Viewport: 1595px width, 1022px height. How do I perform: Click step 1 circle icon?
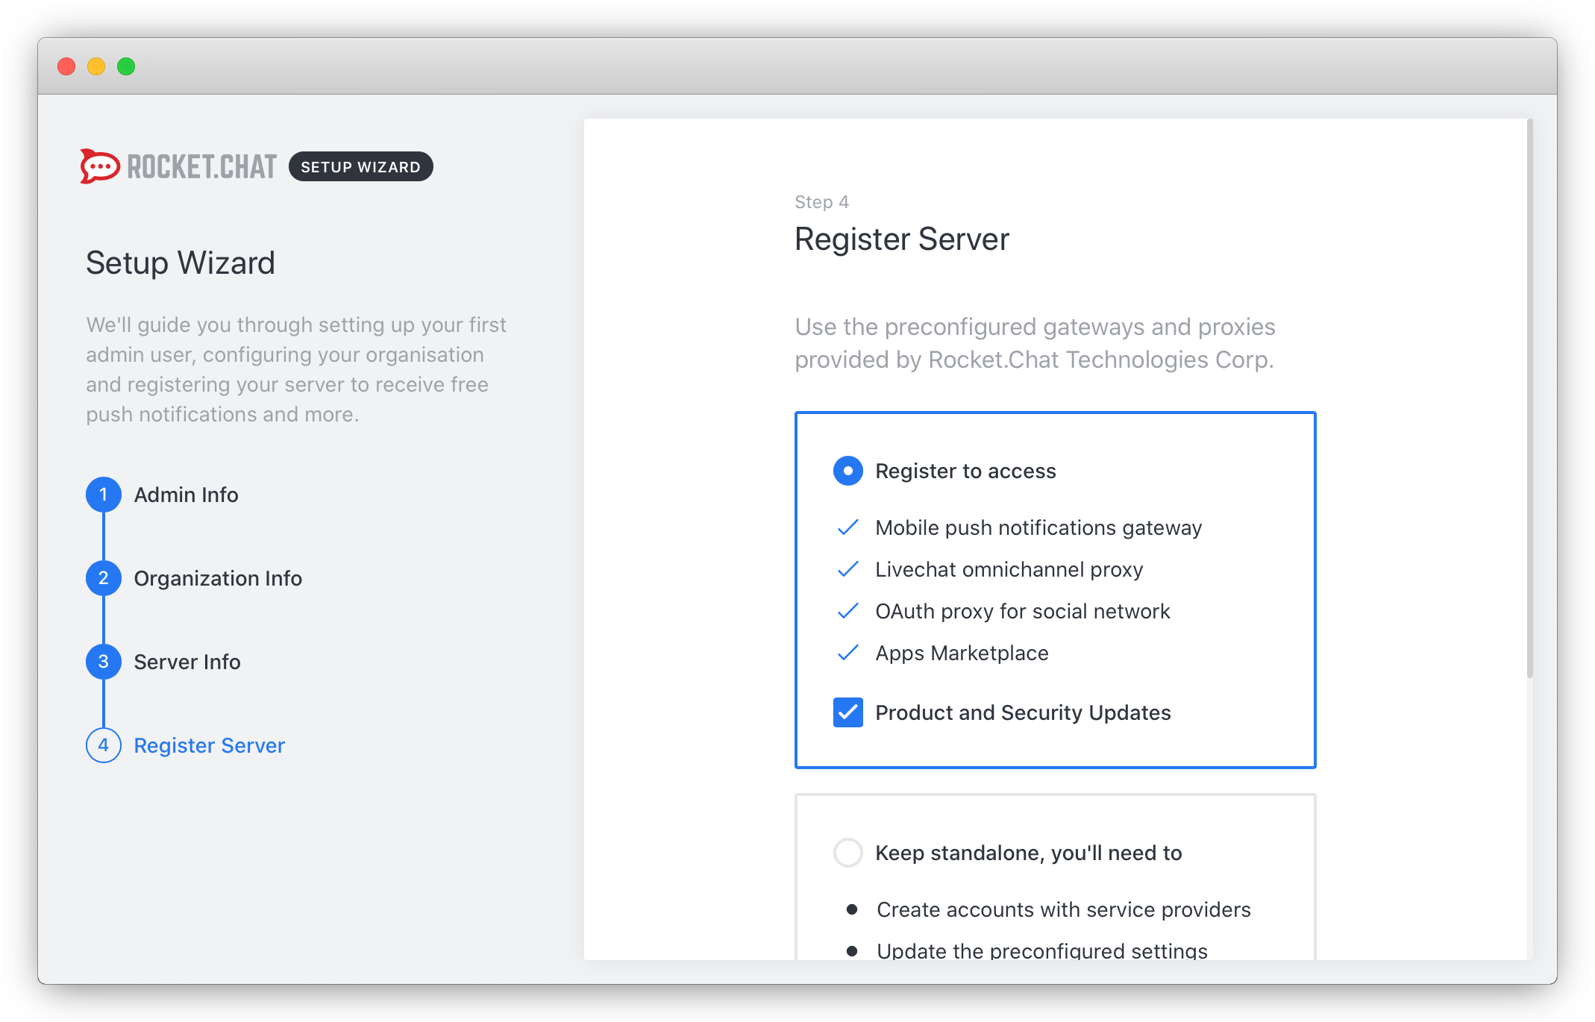click(x=104, y=495)
